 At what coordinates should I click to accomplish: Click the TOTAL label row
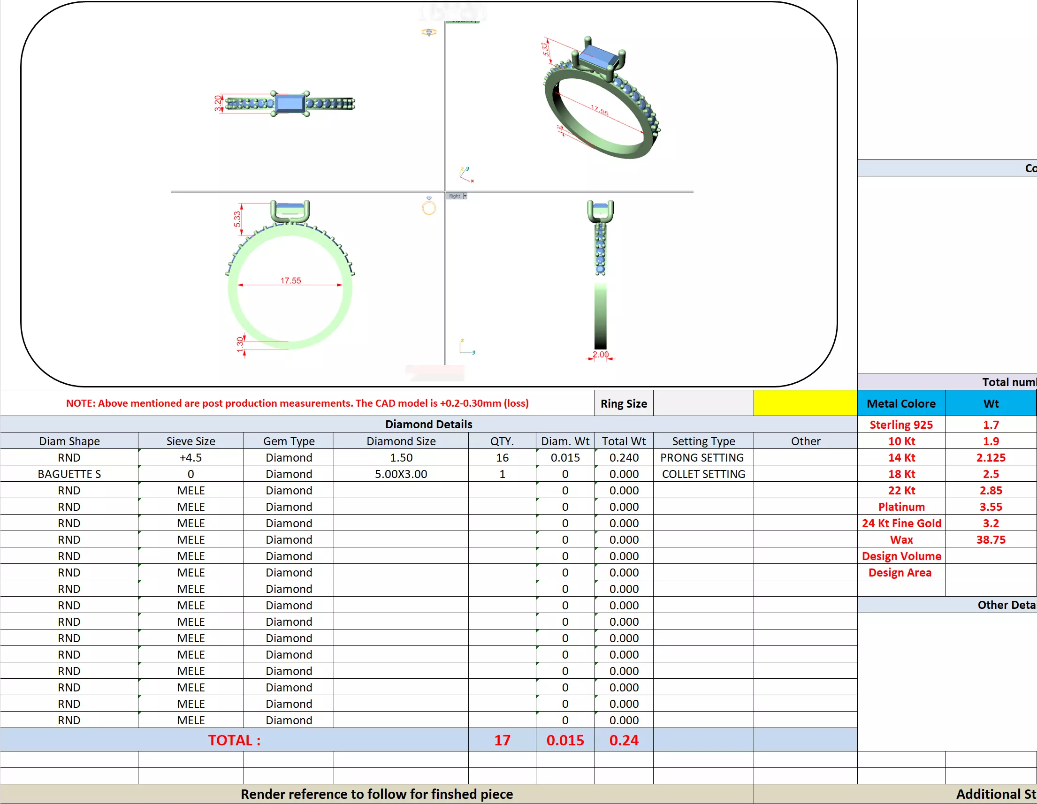(234, 740)
